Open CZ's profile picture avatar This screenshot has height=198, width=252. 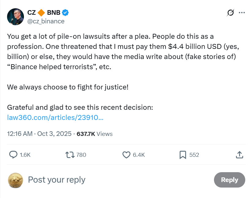pos(15,17)
